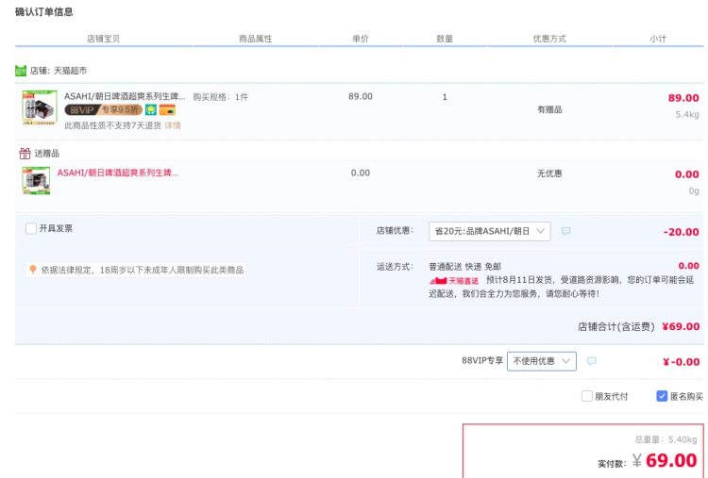Enable the 开具发票 invoice checkbox
708x478 pixels.
click(31, 228)
